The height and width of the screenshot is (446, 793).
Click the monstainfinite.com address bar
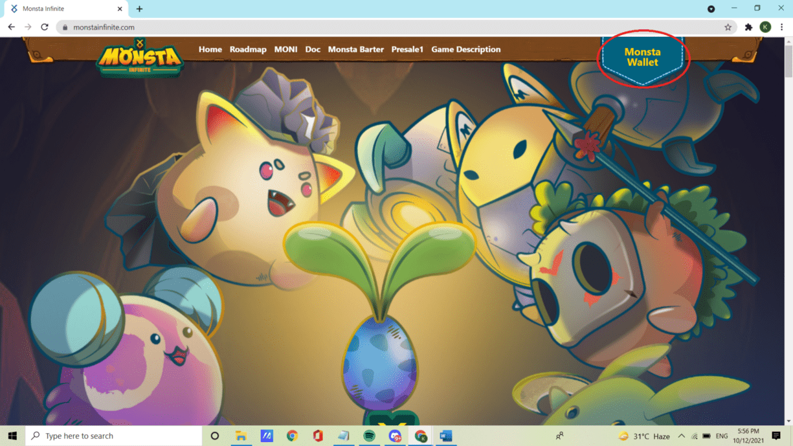395,27
